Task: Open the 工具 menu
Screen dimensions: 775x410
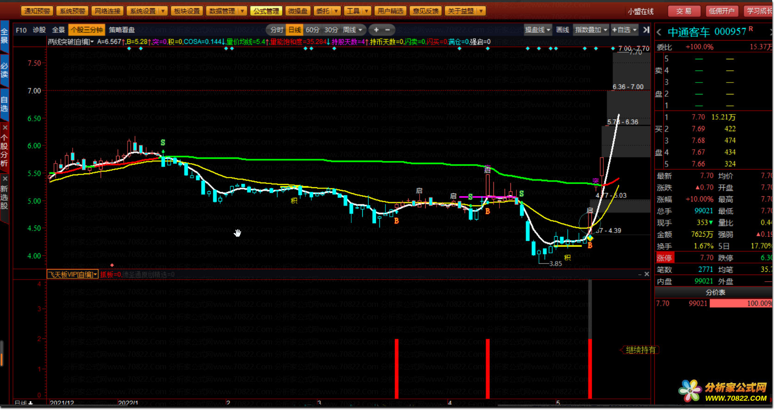Action: coord(353,11)
